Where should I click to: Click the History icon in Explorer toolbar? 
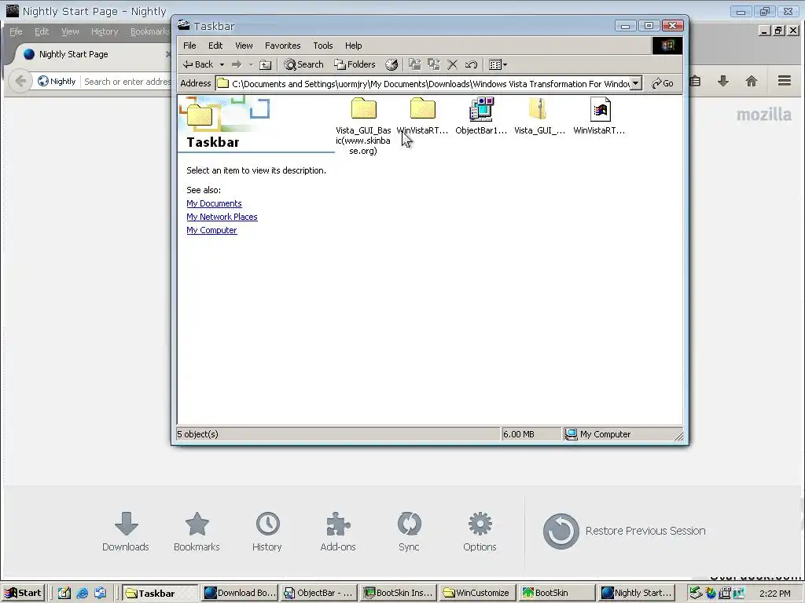pos(391,64)
